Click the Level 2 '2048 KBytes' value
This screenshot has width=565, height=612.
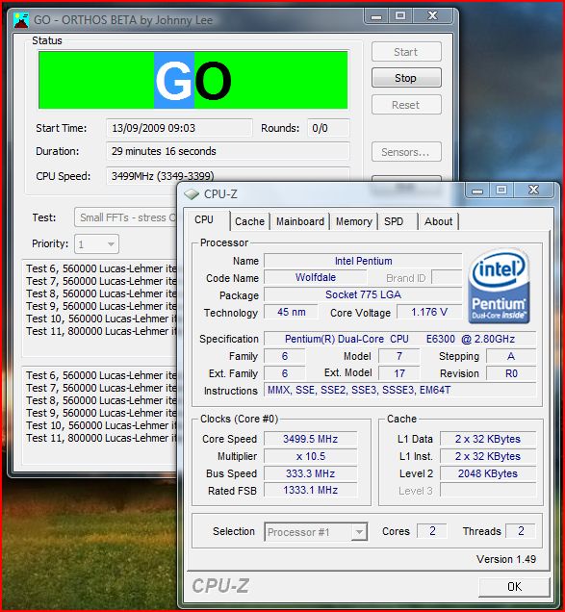pyautogui.click(x=488, y=473)
